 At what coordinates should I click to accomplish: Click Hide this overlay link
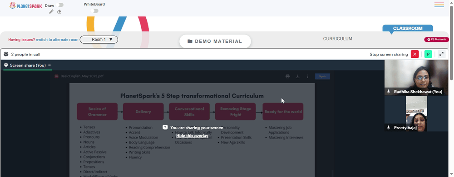coord(192,136)
